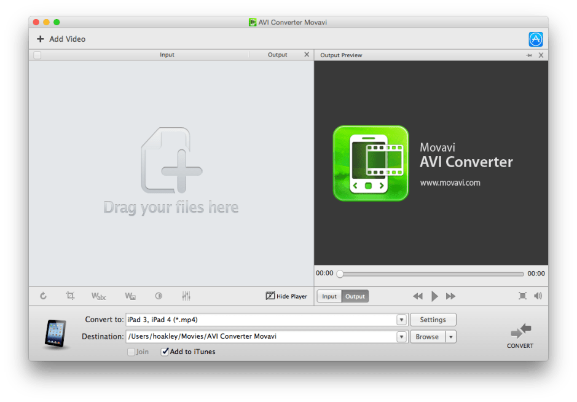This screenshot has height=402, width=577.
Task: Open the Watermark tool
Action: click(x=130, y=296)
